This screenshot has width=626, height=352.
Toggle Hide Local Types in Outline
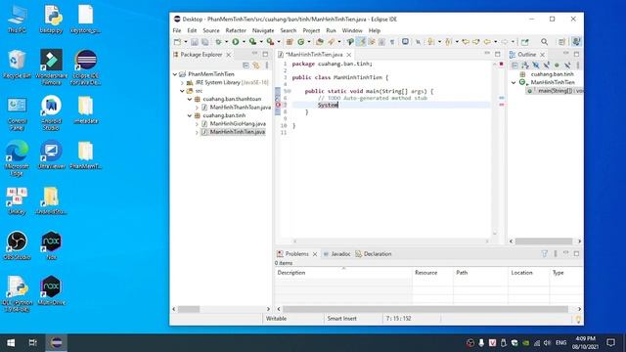tap(567, 66)
